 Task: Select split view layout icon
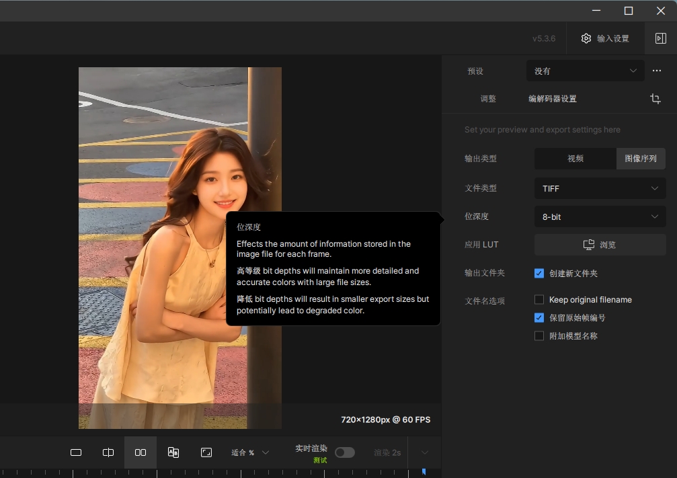point(108,452)
